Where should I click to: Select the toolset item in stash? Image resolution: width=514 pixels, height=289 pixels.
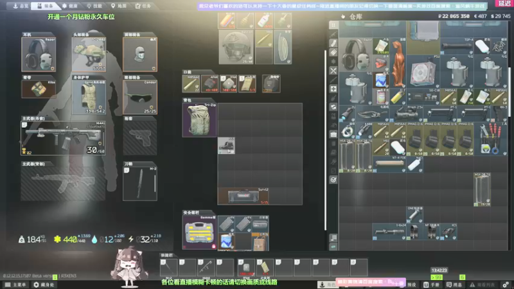tap(490, 139)
